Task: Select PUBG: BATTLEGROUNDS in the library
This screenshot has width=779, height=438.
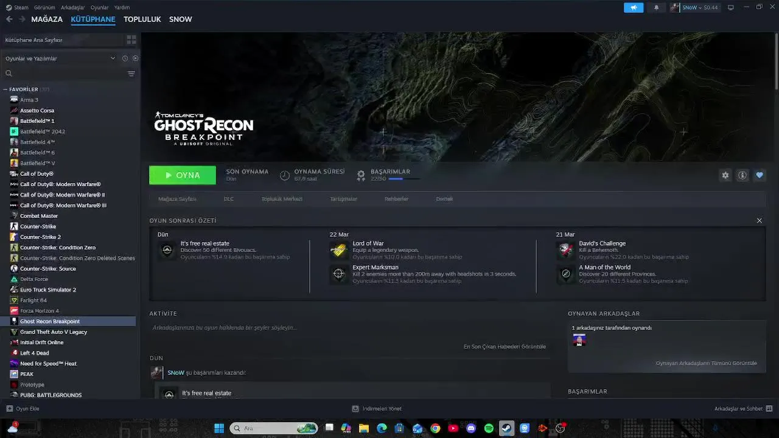Action: (51, 395)
